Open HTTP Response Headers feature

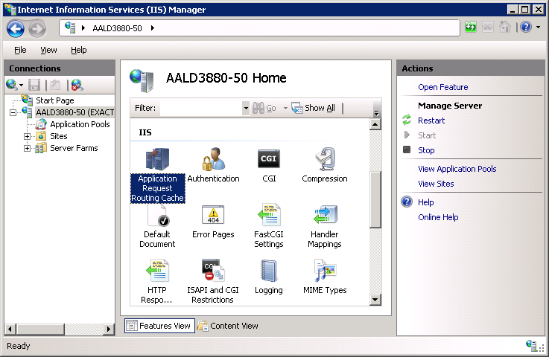[x=157, y=281]
